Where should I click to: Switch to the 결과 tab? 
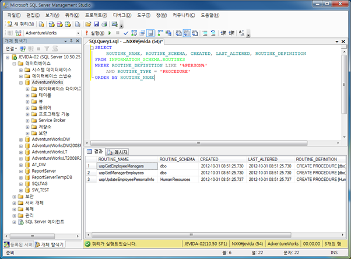(x=95, y=152)
